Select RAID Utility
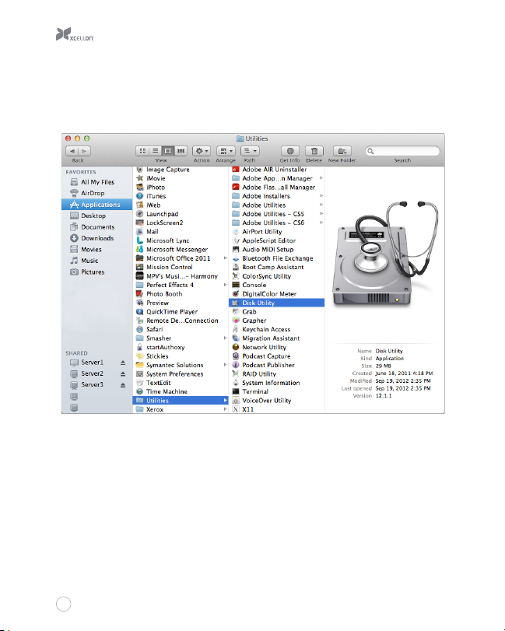The image size is (505, 631). pyautogui.click(x=276, y=373)
